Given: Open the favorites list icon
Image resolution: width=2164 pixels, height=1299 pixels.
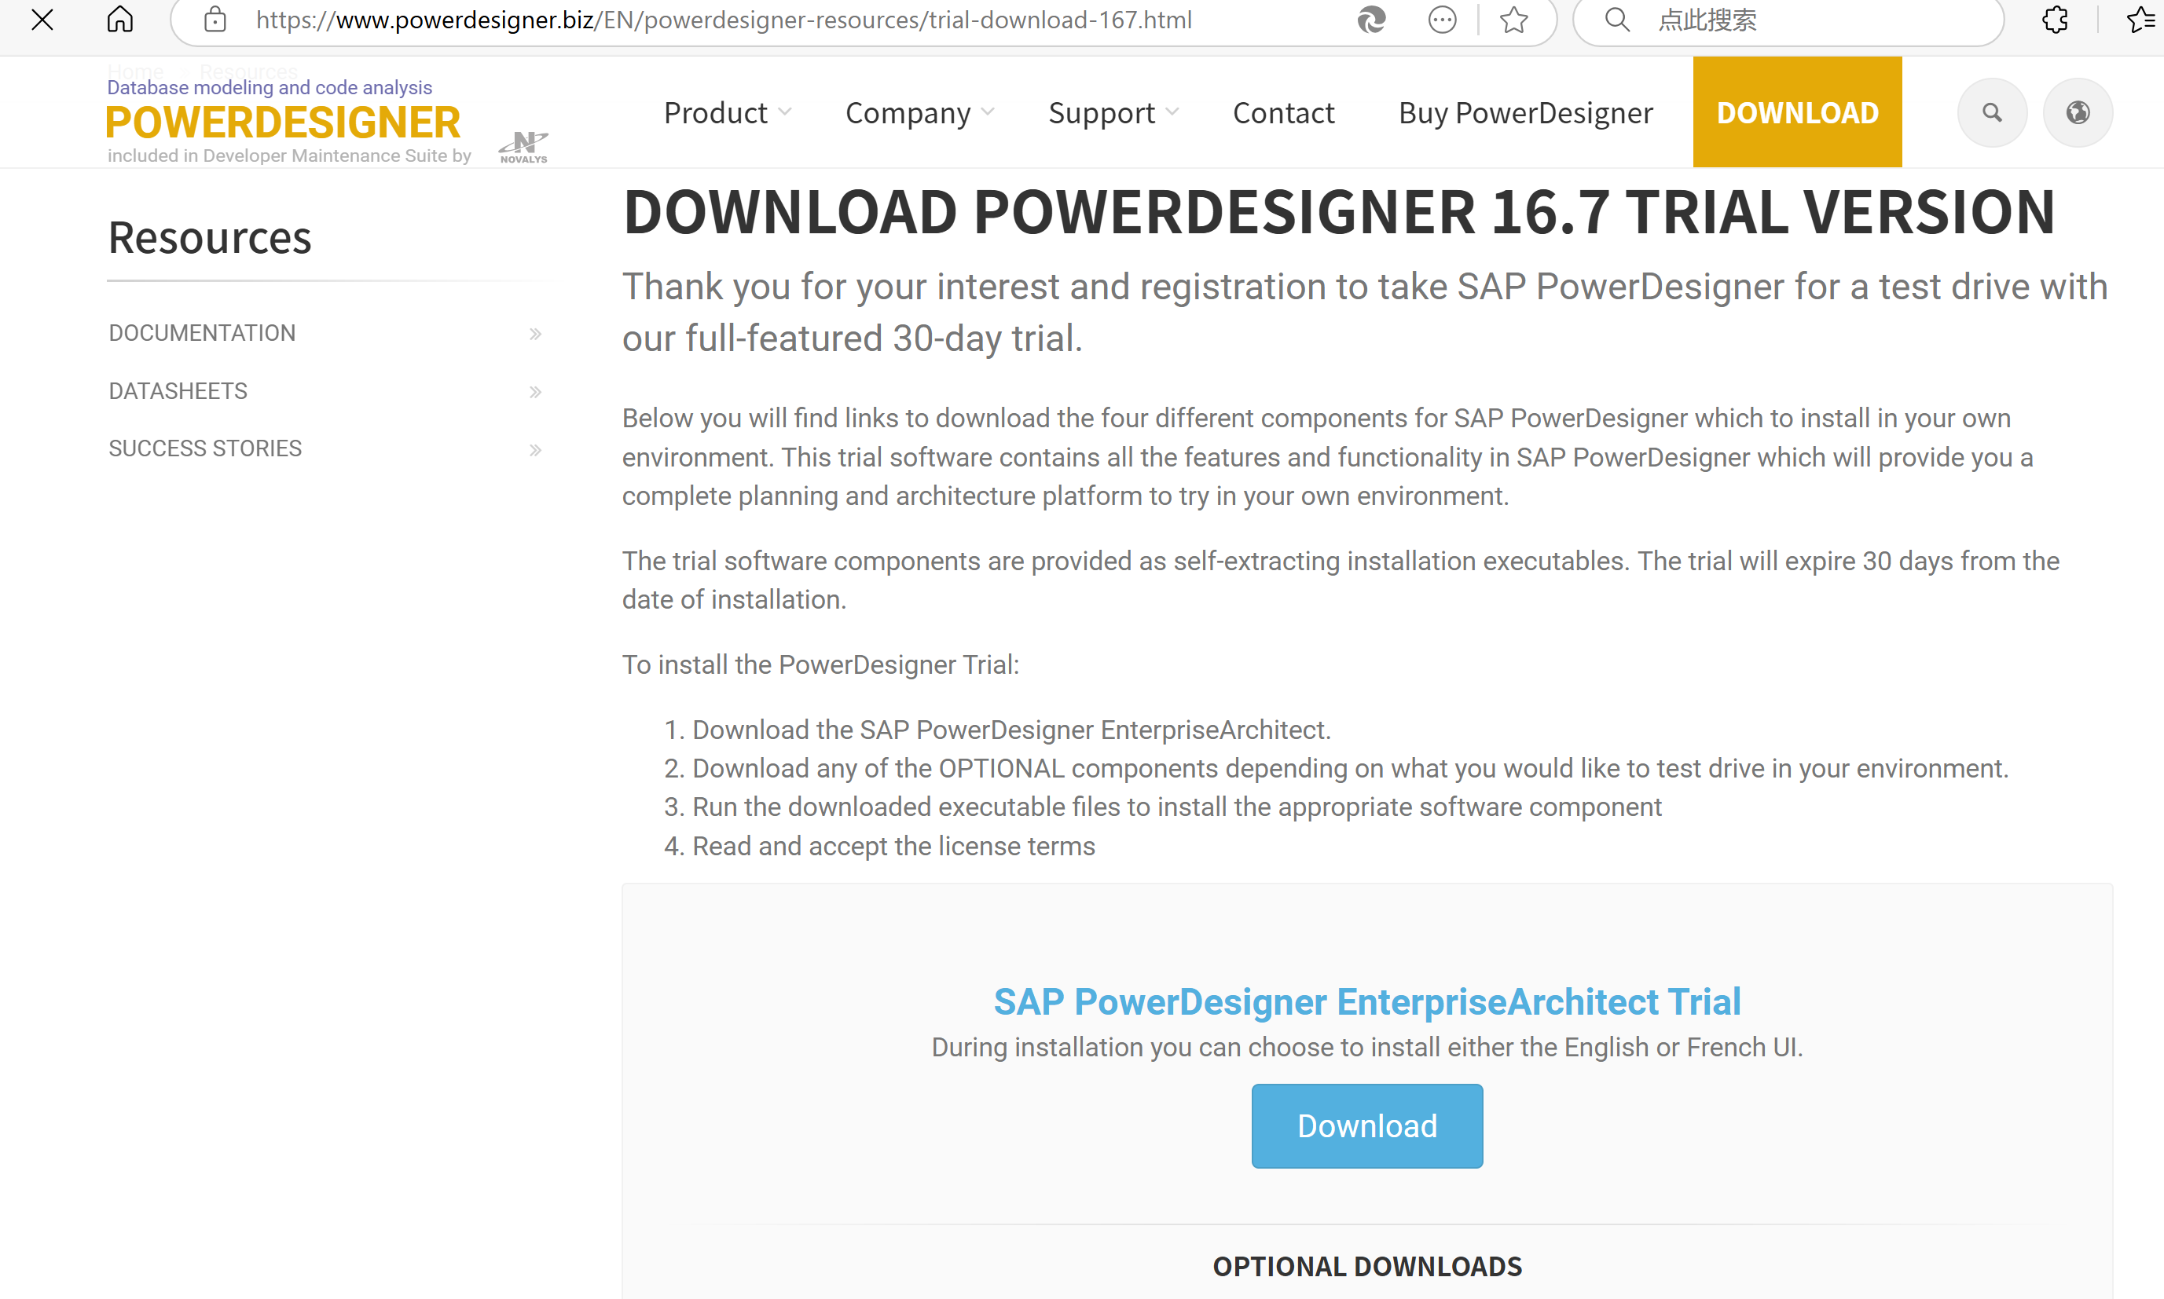Looking at the screenshot, I should [2140, 20].
